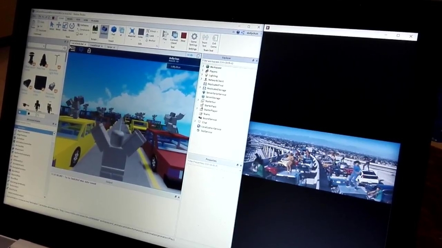Click the Toolbox search magnifier icon
442x248 pixels.
pyautogui.click(x=65, y=48)
